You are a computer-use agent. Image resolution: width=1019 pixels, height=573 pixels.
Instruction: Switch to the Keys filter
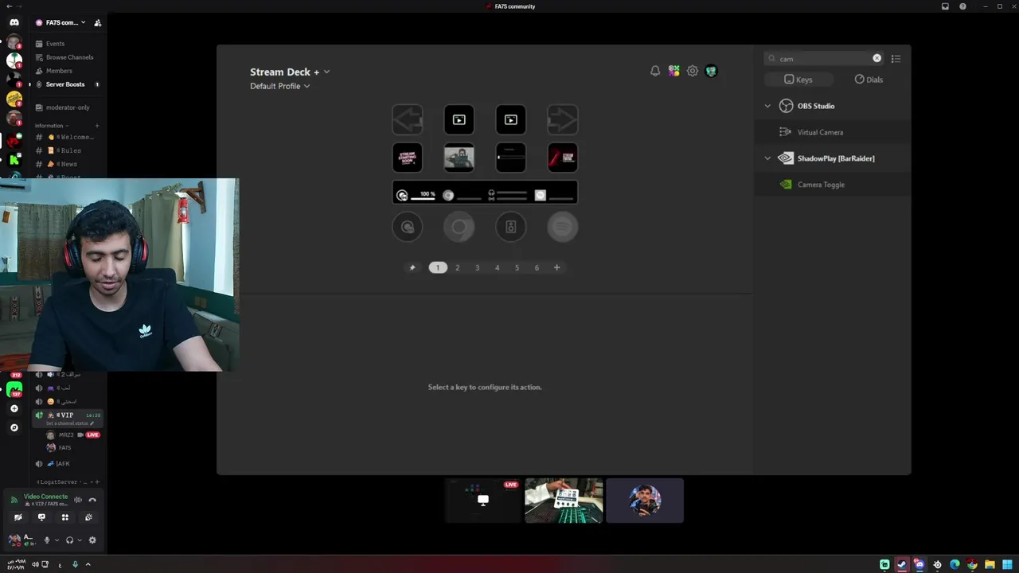pyautogui.click(x=798, y=80)
